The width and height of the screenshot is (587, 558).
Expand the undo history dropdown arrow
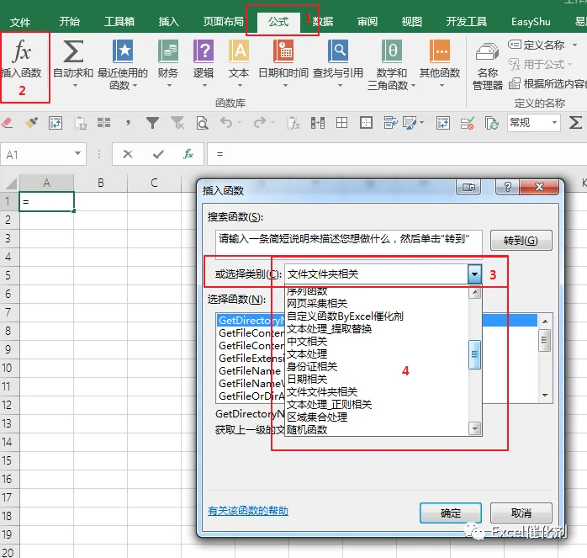pyautogui.click(x=239, y=123)
